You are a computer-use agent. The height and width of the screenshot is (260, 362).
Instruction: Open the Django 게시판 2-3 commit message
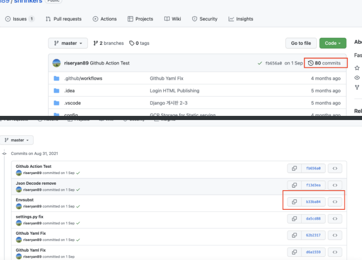[169, 103]
